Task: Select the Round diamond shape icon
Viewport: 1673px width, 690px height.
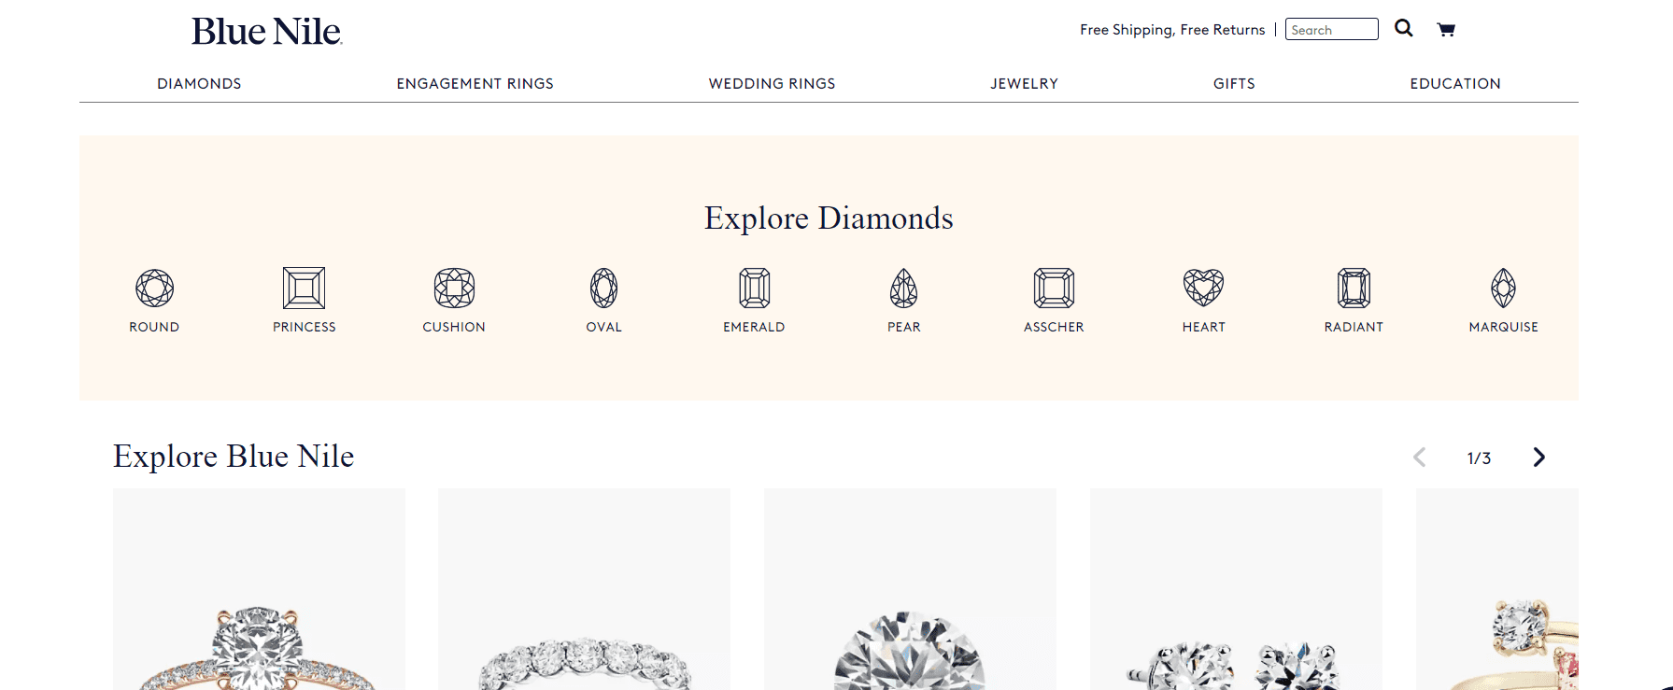Action: (154, 288)
